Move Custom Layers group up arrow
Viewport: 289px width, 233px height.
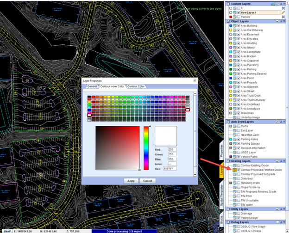(x=281, y=4)
